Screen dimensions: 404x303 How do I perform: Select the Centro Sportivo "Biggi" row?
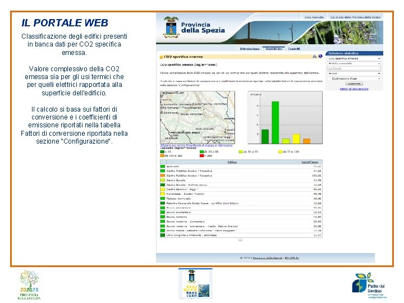pos(241,190)
